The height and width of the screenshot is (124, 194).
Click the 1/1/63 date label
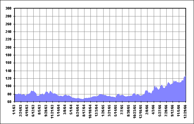tap(14, 110)
